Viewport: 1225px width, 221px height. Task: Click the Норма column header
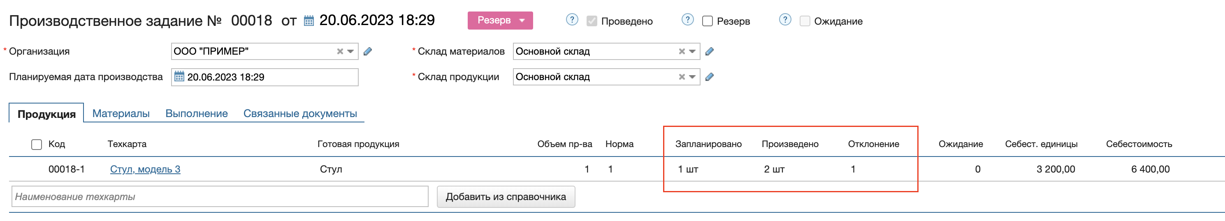pos(619,144)
